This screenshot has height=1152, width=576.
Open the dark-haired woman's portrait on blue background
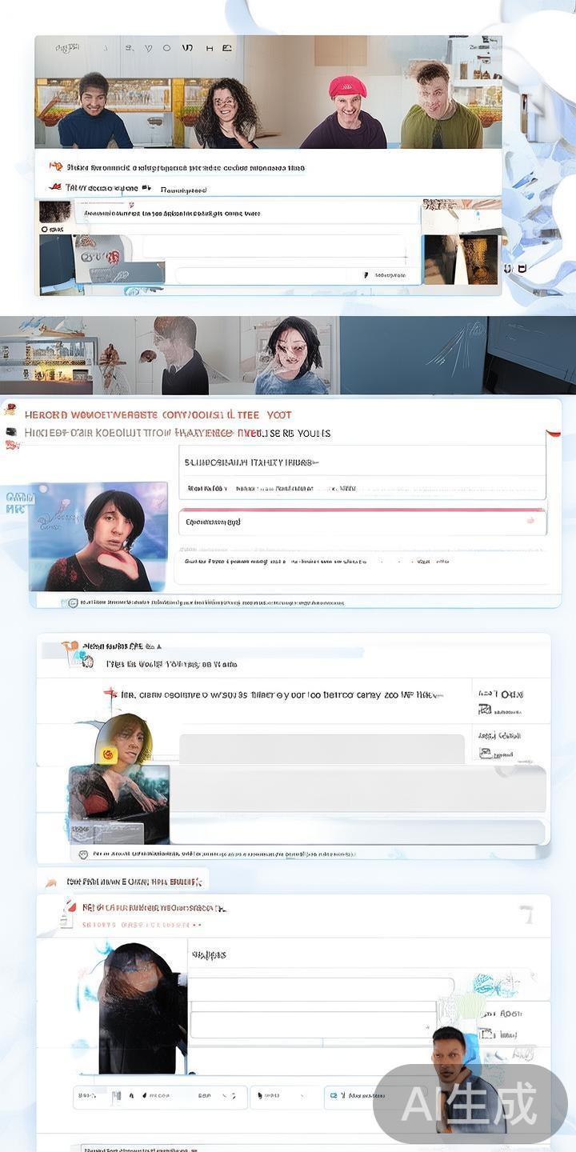98,537
